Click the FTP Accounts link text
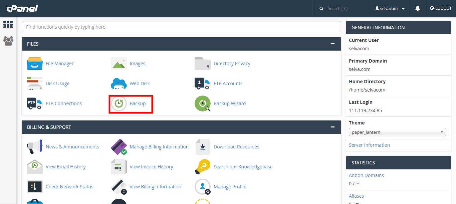This screenshot has width=456, height=204. [228, 84]
